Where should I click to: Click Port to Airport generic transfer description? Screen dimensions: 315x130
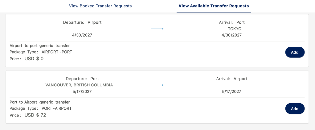pyautogui.click(x=40, y=102)
